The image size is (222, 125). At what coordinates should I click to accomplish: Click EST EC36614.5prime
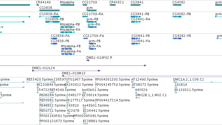pos(95,95)
